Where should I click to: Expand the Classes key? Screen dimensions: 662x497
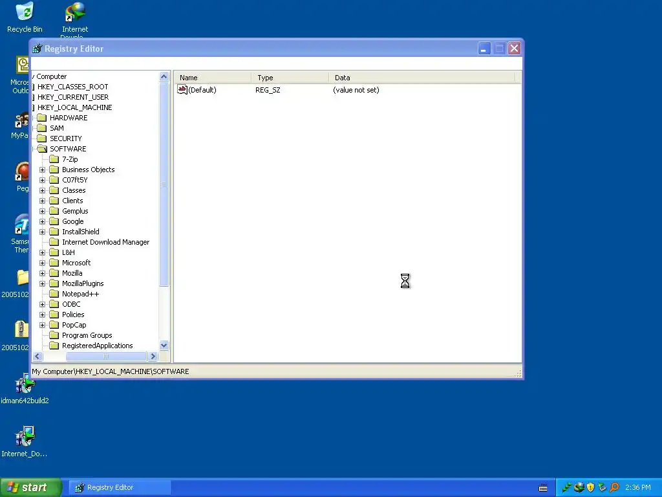click(x=42, y=191)
